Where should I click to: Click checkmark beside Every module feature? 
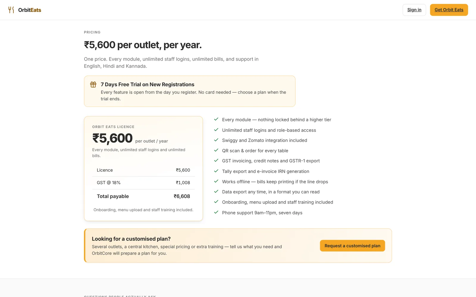[x=216, y=119]
